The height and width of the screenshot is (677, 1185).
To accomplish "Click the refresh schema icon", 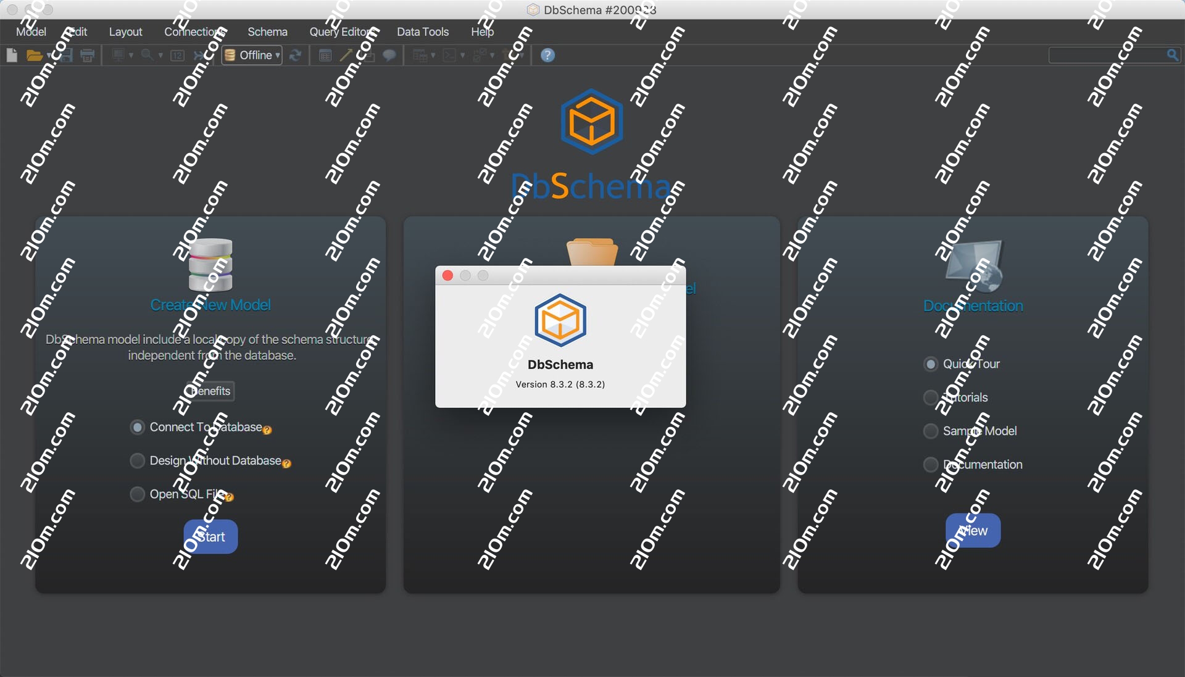I will (x=296, y=56).
